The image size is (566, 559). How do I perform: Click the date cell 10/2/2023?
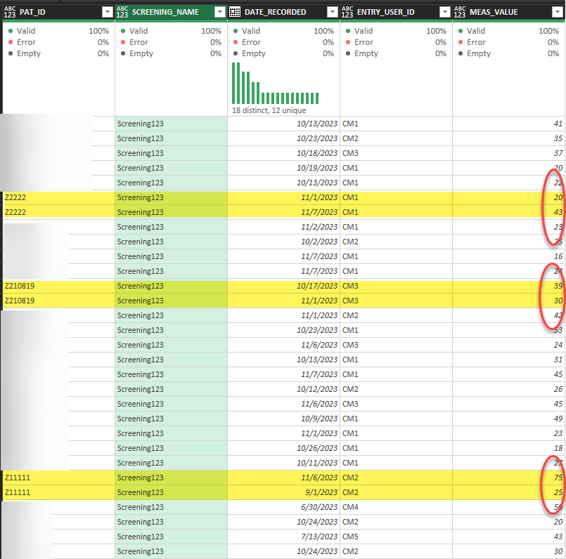coord(284,242)
